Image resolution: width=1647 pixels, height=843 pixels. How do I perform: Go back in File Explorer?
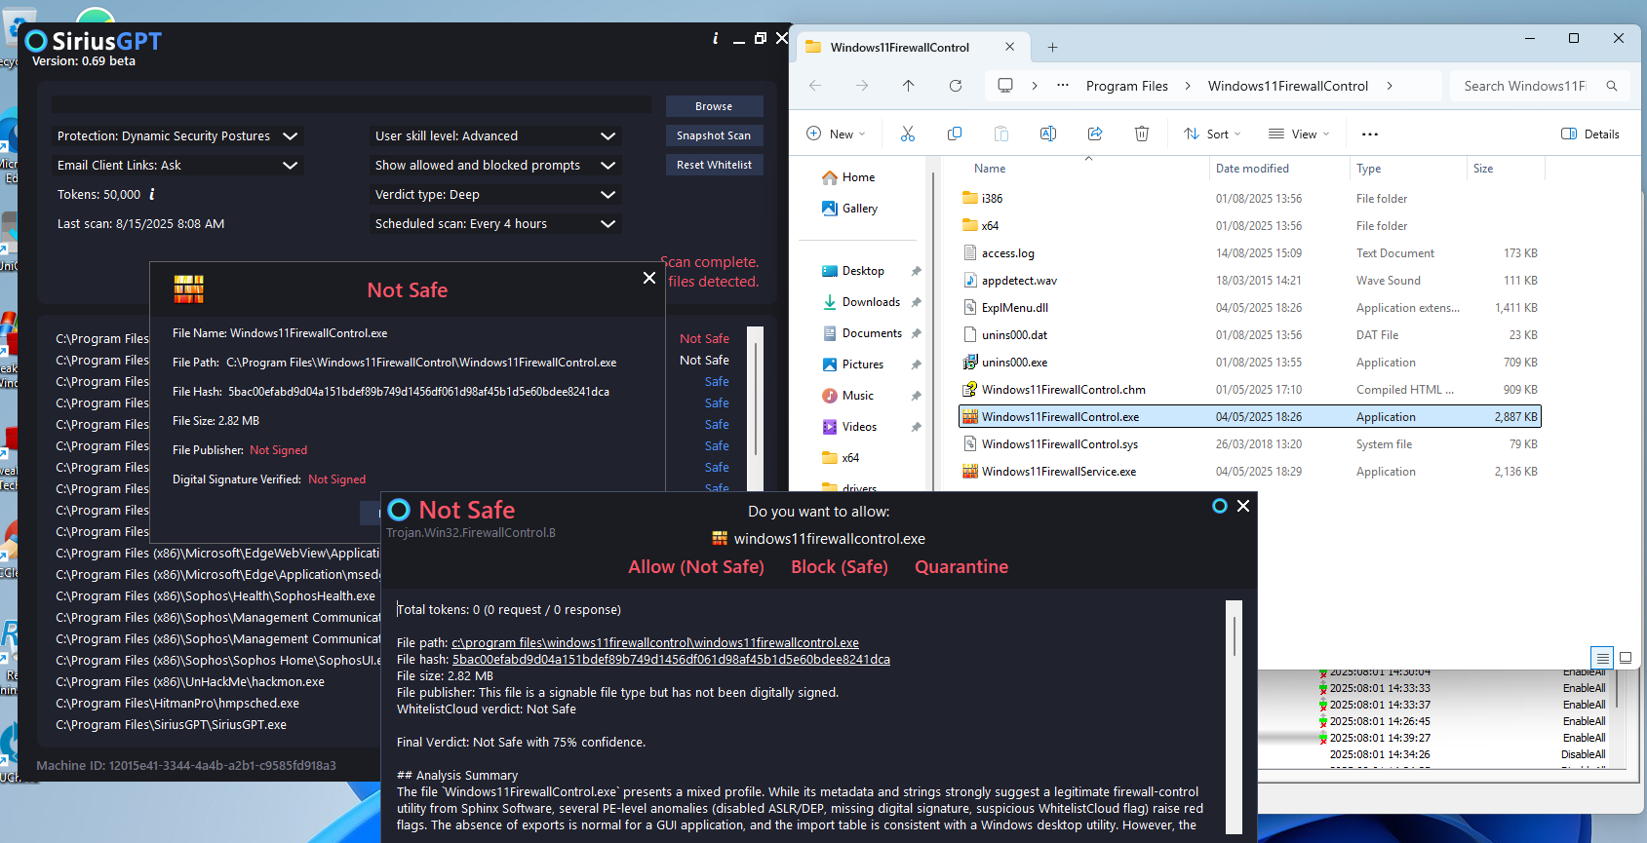(x=815, y=86)
